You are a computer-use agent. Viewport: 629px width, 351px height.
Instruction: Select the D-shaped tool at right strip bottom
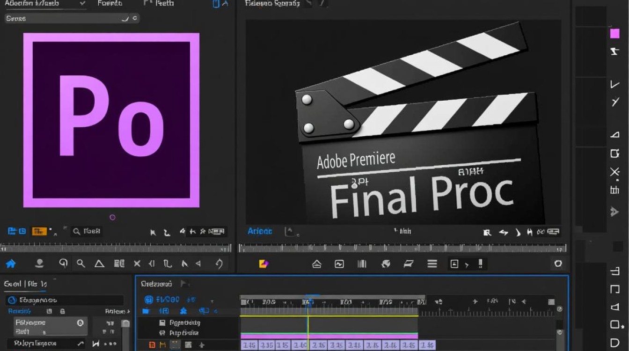point(615,342)
